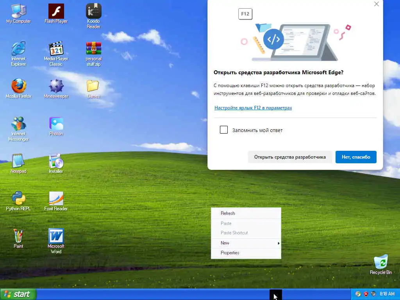
Task: Select the Internet Explorer desktop icon
Action: point(18,54)
